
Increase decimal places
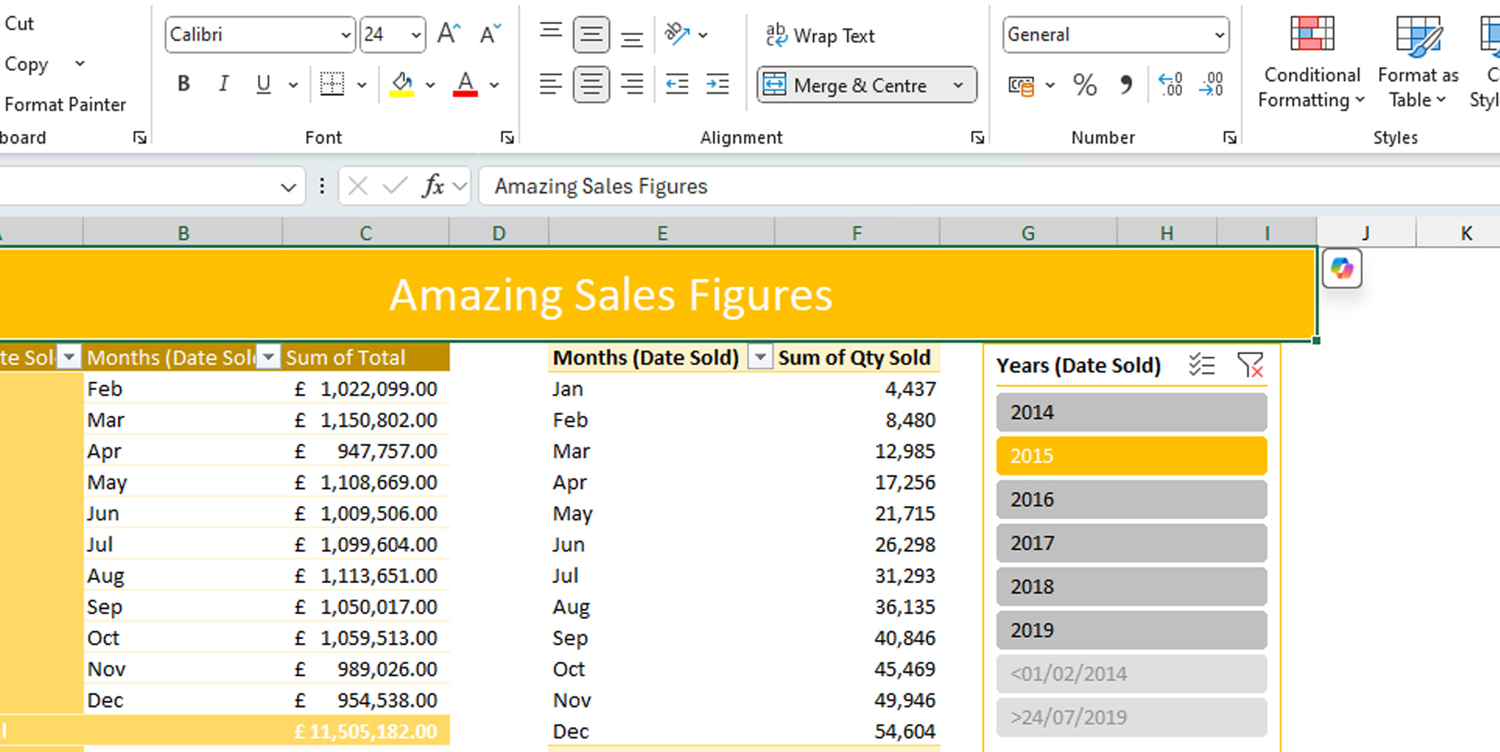(1170, 84)
